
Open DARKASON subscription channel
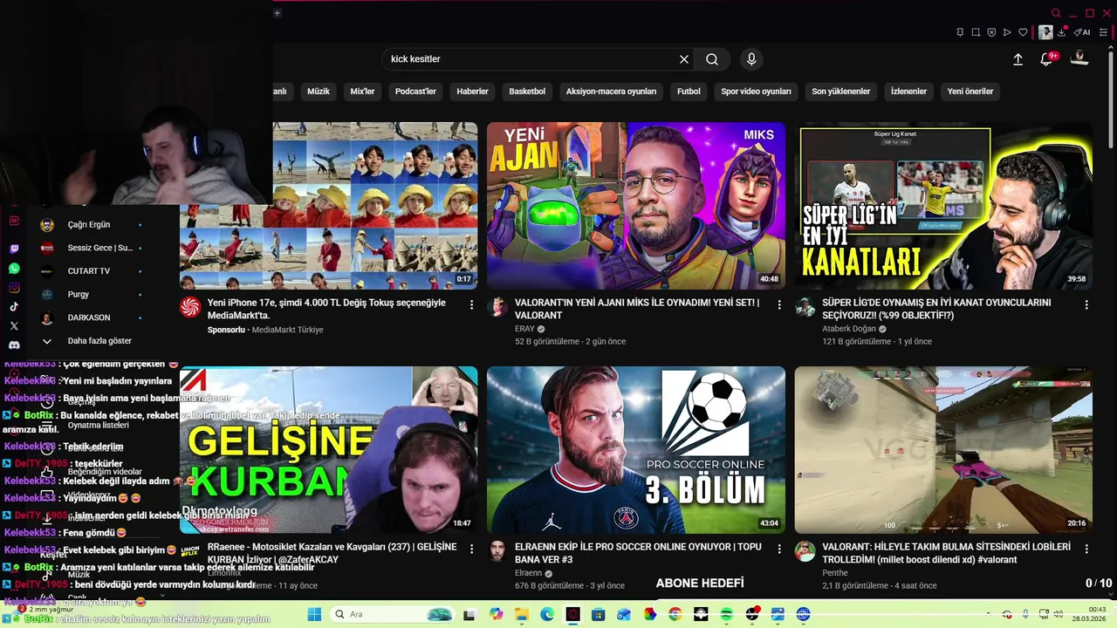[89, 317]
